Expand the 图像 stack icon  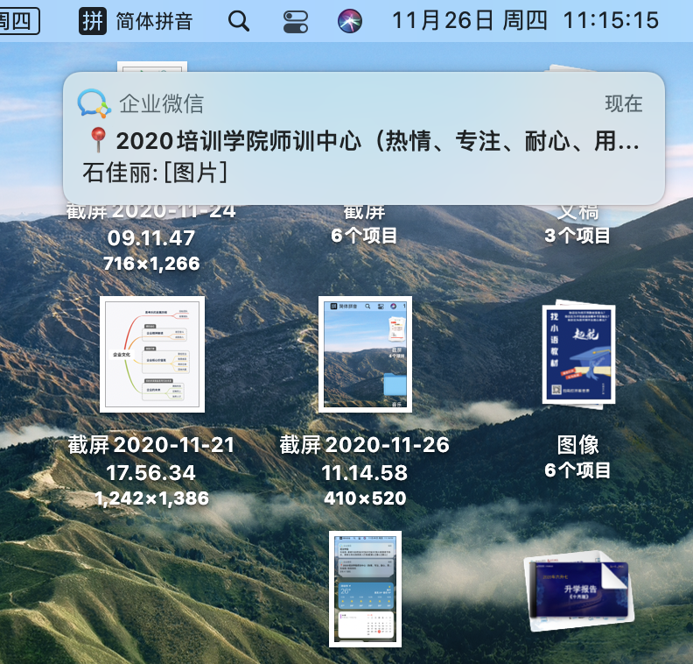click(578, 354)
